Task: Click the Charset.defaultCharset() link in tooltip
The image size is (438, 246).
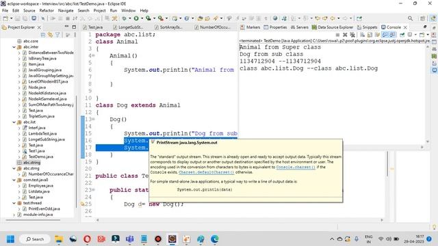Action: 206,172
